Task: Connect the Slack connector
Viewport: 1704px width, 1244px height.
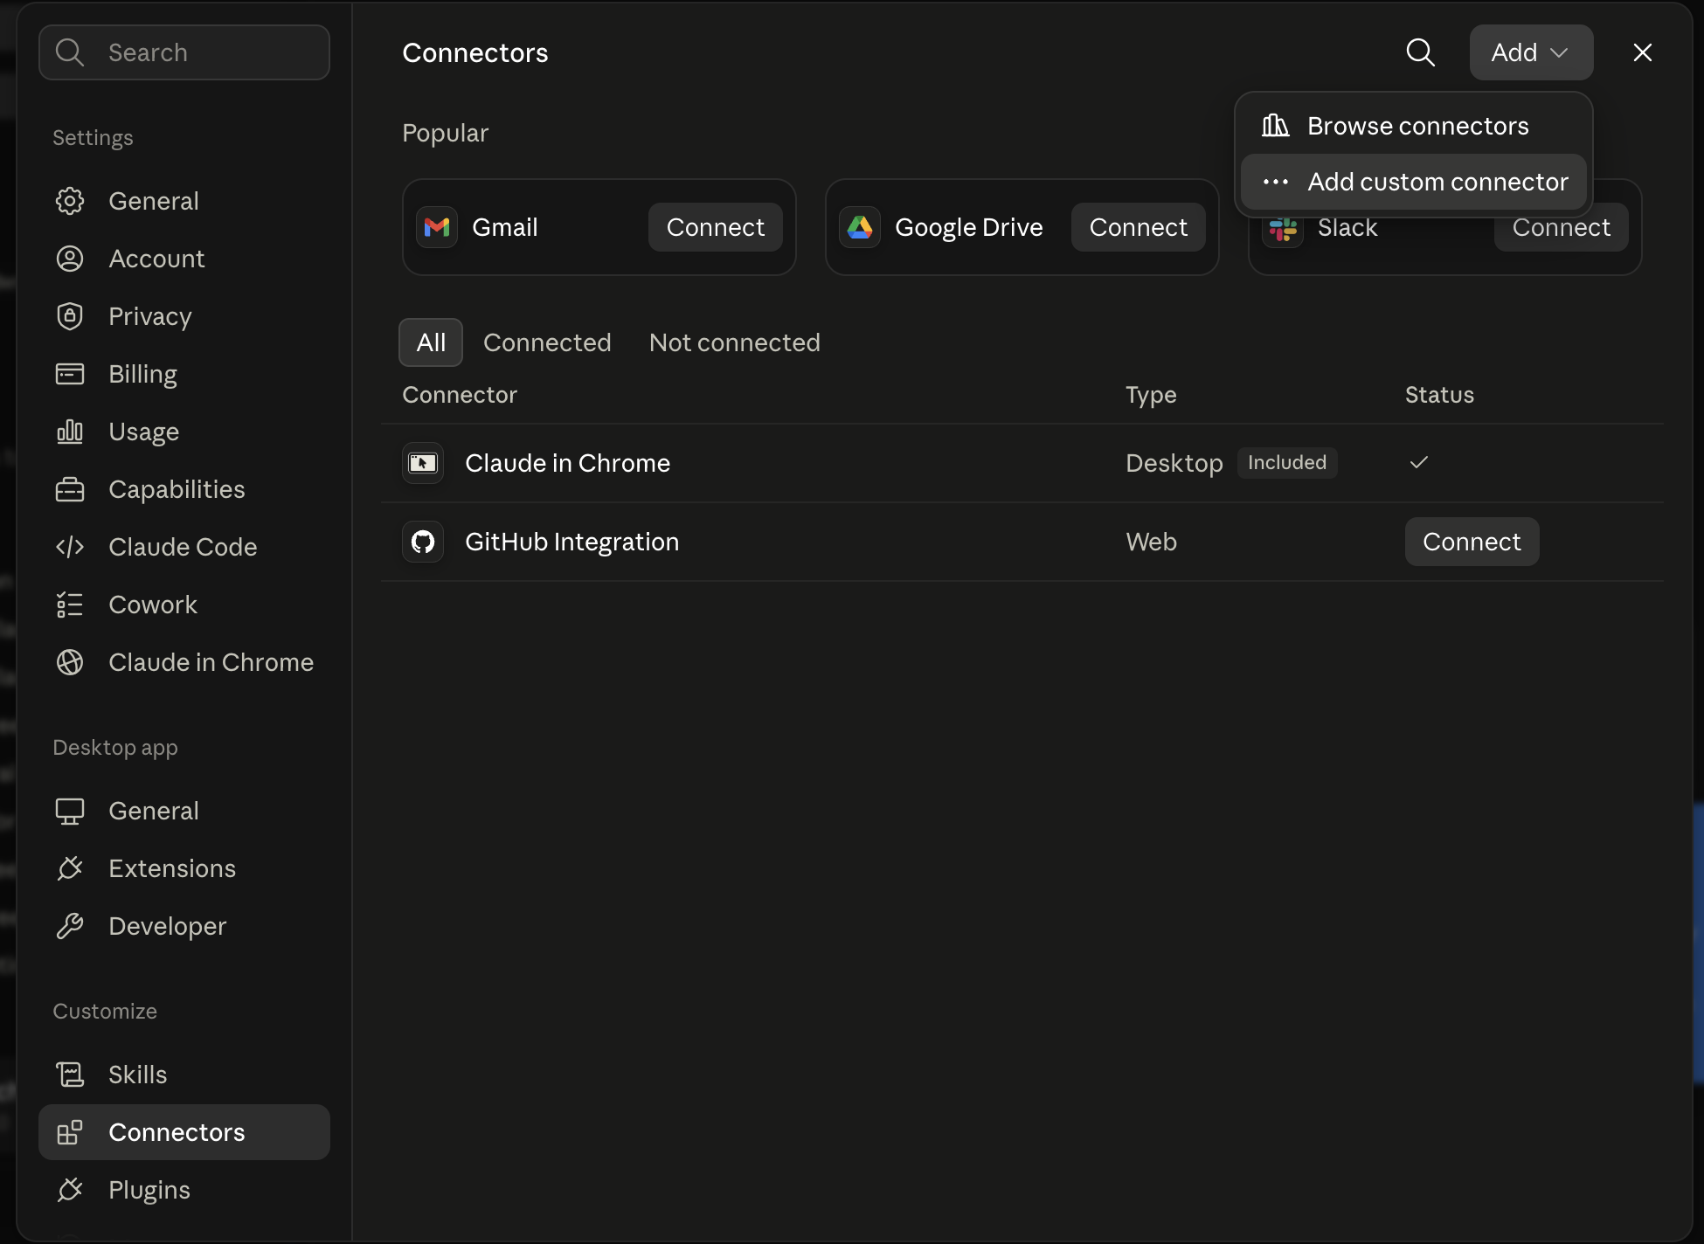Action: point(1561,231)
